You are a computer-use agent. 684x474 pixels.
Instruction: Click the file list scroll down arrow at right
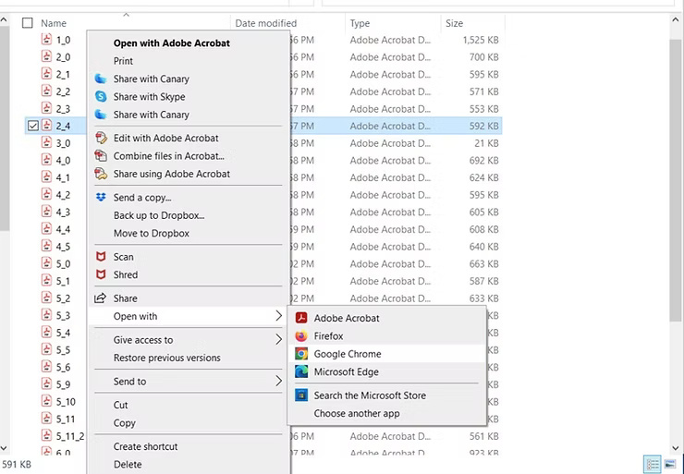tap(677, 448)
